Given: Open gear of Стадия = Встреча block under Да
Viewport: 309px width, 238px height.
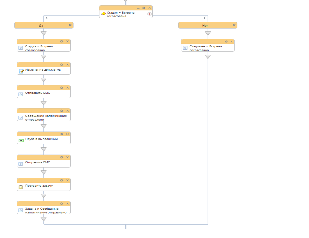Looking at the screenshot, I should click(x=62, y=42).
